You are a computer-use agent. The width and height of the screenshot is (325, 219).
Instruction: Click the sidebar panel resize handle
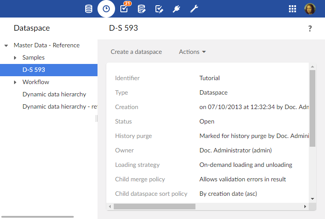(97, 119)
